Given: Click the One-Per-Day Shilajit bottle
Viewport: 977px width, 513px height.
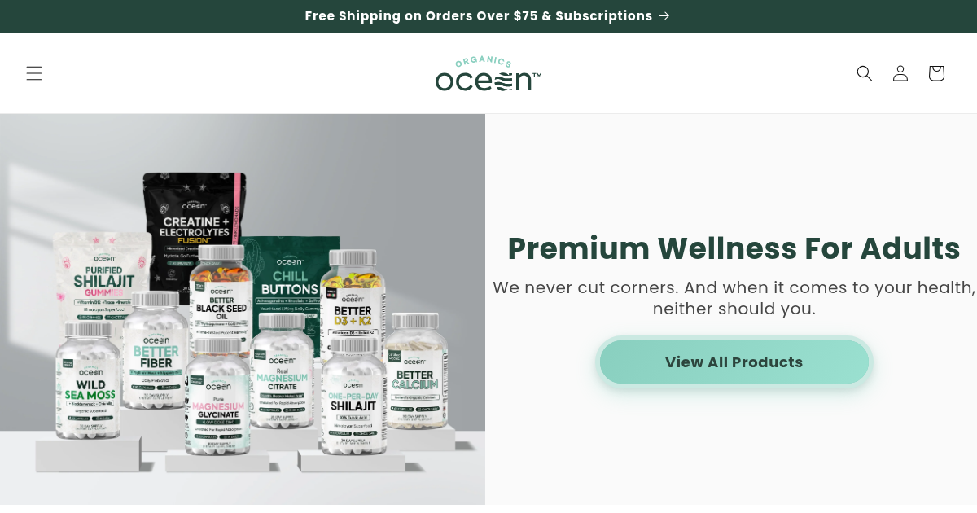Looking at the screenshot, I should 352,395.
